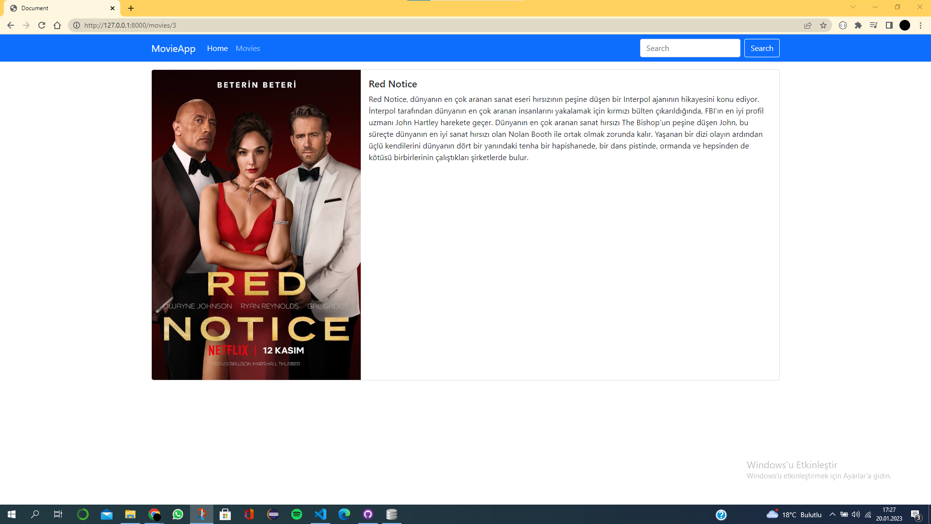931x524 pixels.
Task: Bookmark this page with star icon
Action: [823, 25]
